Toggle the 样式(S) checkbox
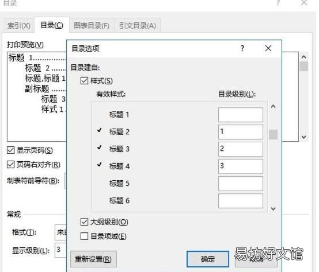This screenshot has width=319, height=272. [84, 81]
